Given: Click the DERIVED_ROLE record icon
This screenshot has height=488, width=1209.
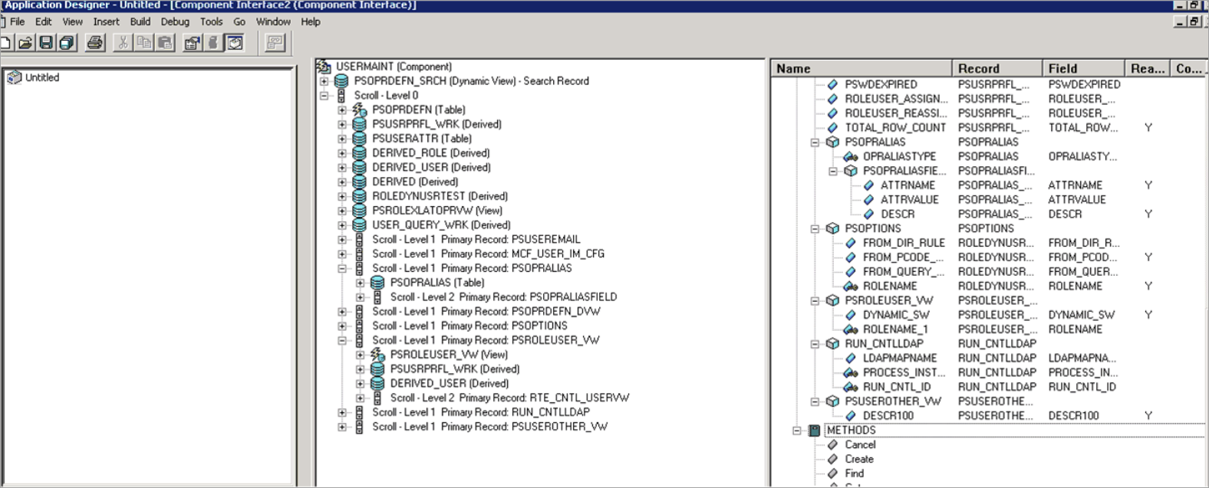Looking at the screenshot, I should tap(359, 153).
